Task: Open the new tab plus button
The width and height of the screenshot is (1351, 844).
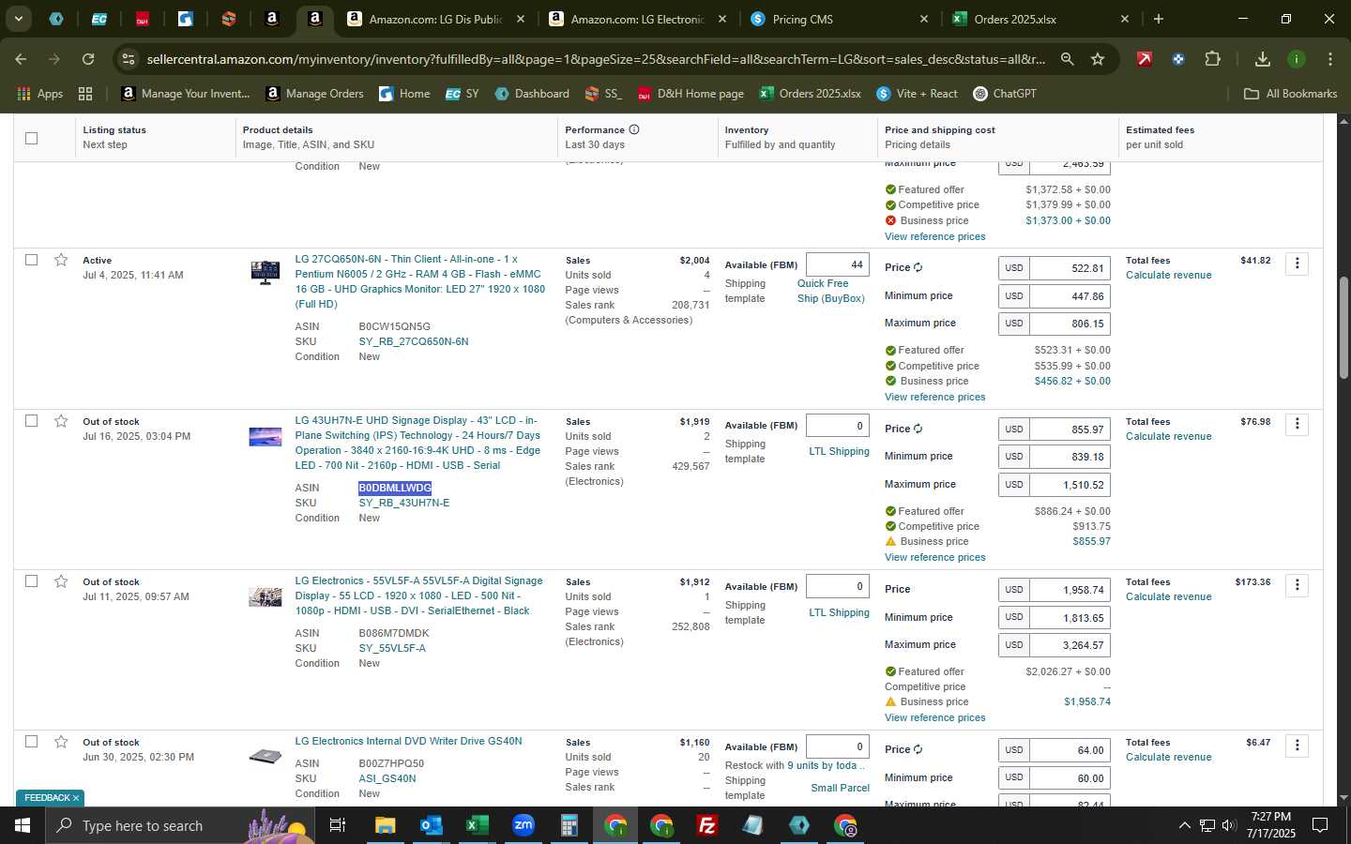Action: pyautogui.click(x=1159, y=19)
